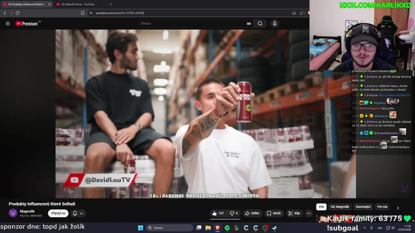Show more filter chips with right arrow

pyautogui.click(x=398, y=208)
